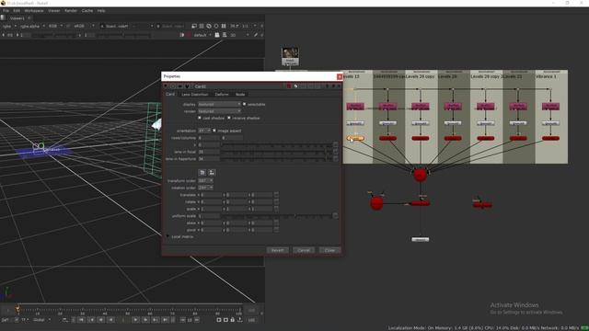Toggle the selectable checkbox
The image size is (589, 331).
[244, 104]
